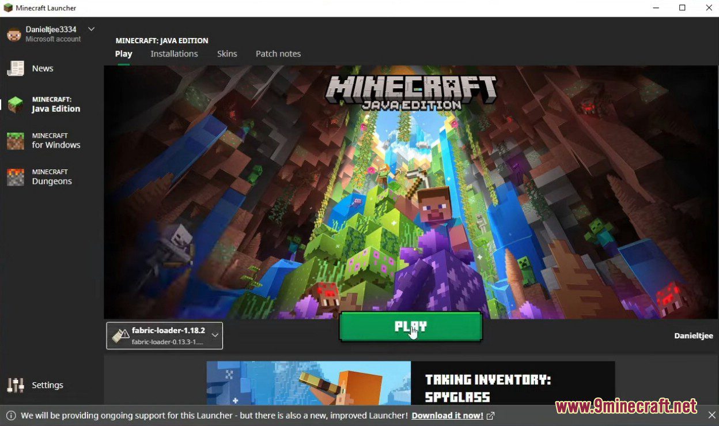Screen dimensions: 719x426
Task: Select the Minecraft Dungeons icon
Action: (16, 177)
